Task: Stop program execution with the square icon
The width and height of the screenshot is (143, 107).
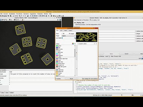Action: (38, 16)
